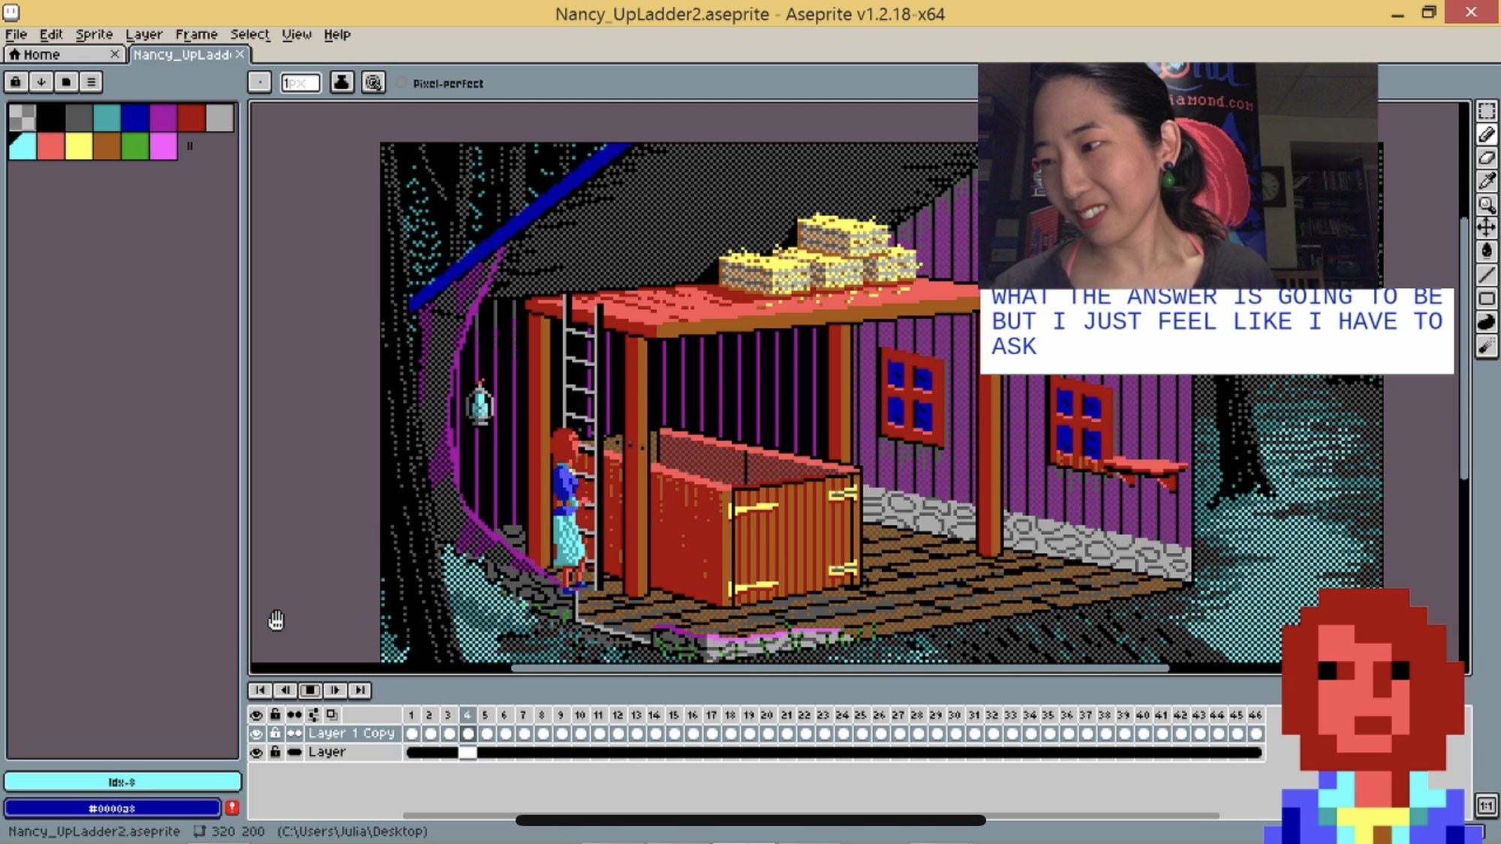
Task: Open the ink type dropdown
Action: click(341, 83)
